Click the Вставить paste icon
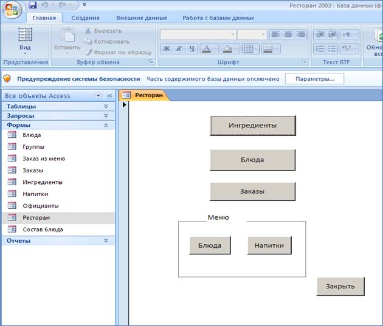Screen dimensions: 383x326 tap(67, 35)
